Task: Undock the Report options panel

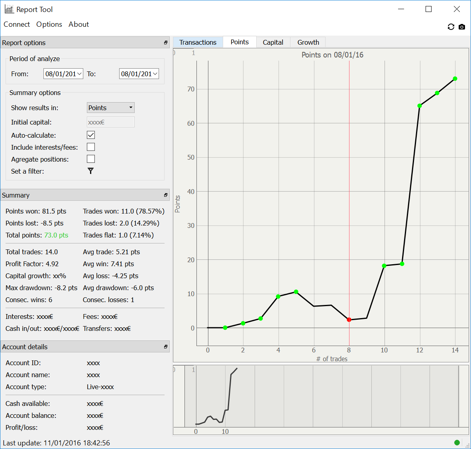Action: (165, 43)
